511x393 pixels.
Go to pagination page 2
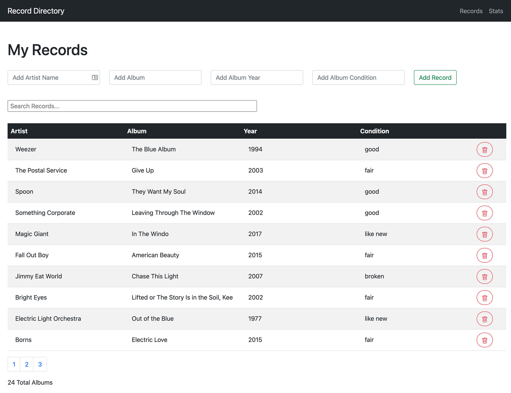click(27, 364)
